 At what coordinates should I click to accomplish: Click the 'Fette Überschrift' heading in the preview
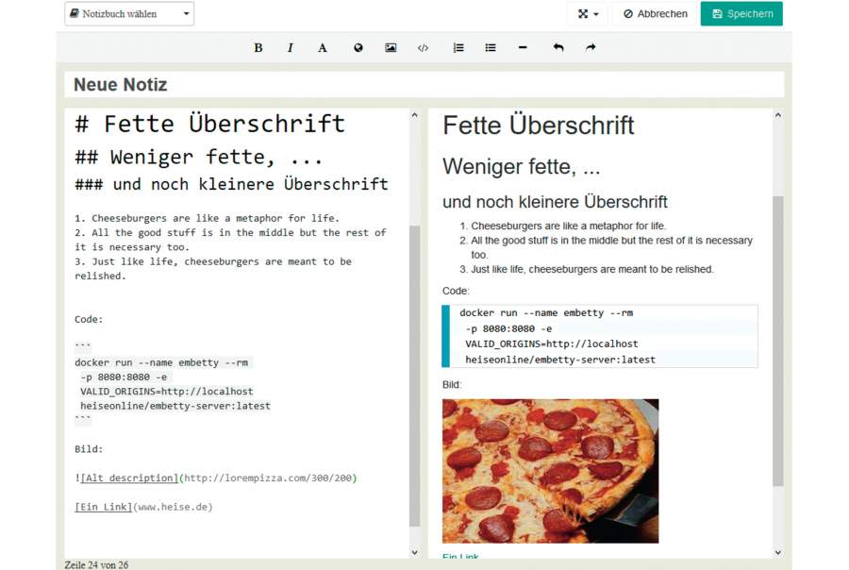(539, 126)
